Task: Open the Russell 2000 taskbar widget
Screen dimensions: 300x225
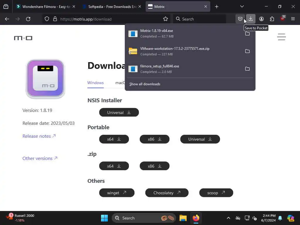Action: 20,218
